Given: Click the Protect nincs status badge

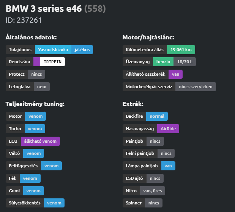Looking at the screenshot, I should pos(36,74).
